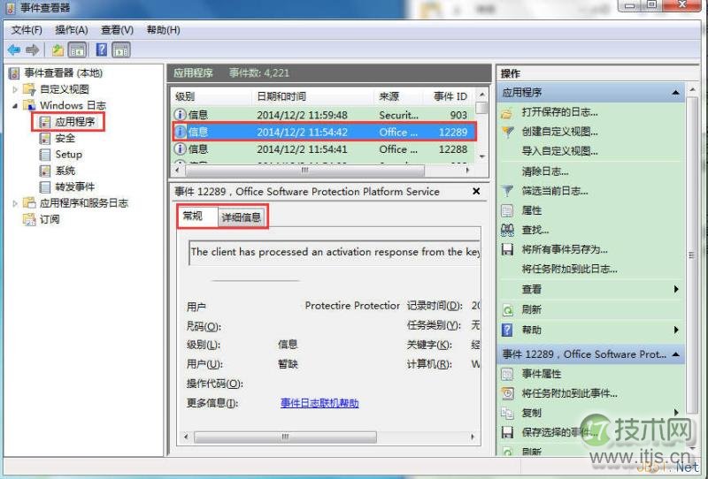Click the back arrow toolbar icon
This screenshot has width=708, height=479.
(13, 50)
